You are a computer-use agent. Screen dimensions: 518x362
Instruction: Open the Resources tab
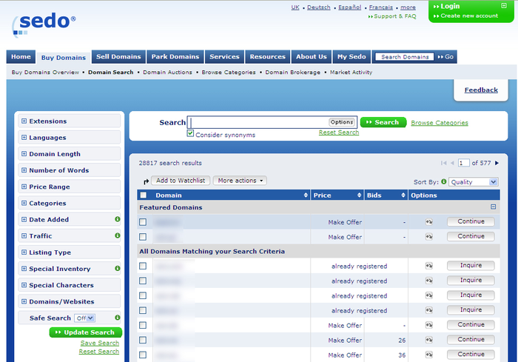[x=268, y=57]
